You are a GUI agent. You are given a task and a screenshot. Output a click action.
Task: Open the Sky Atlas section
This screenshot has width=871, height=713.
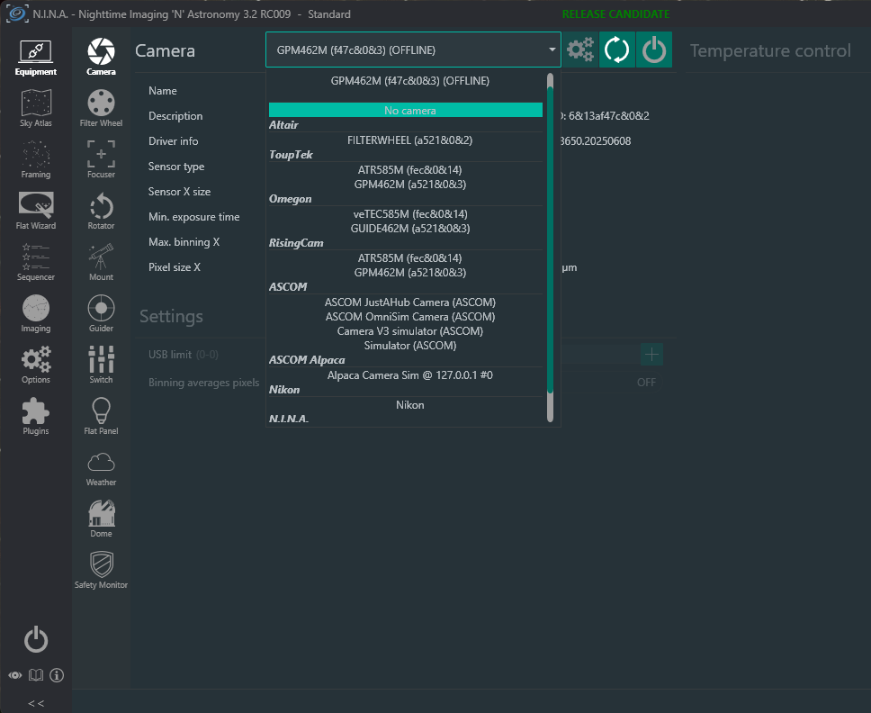tap(36, 109)
